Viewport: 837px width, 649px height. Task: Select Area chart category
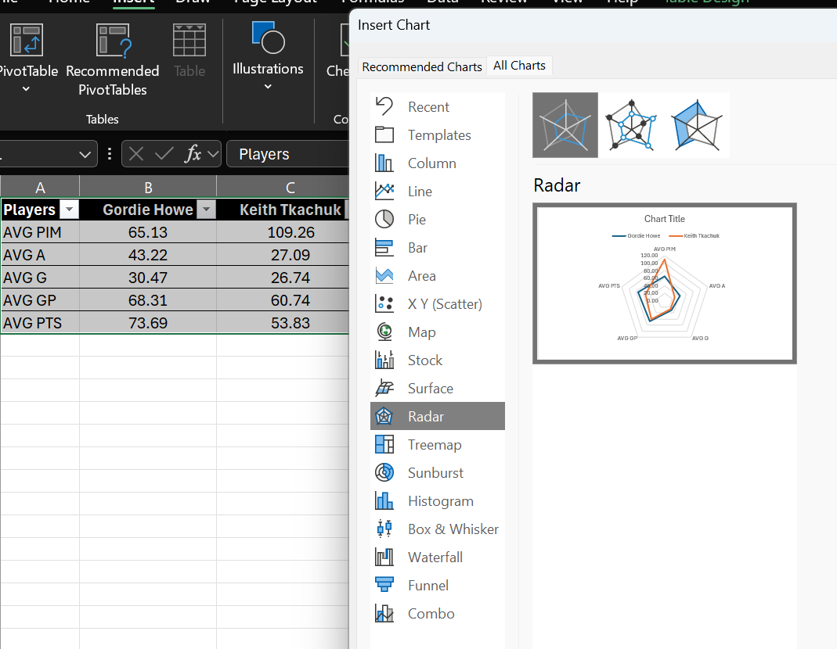(x=437, y=276)
